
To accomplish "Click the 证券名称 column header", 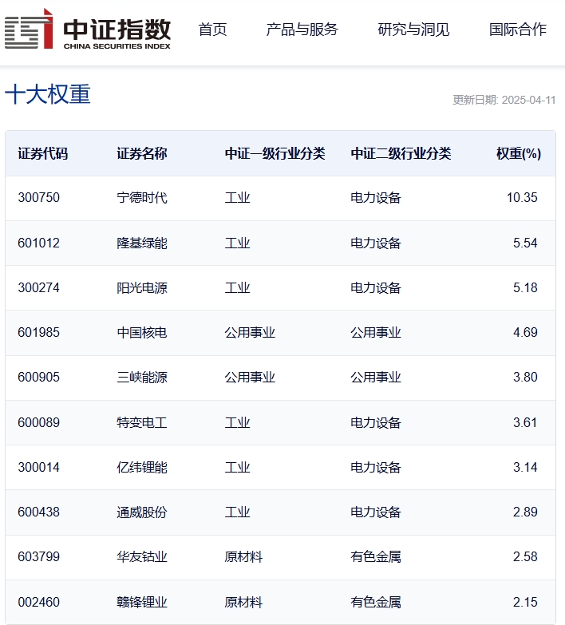I will click(x=142, y=153).
